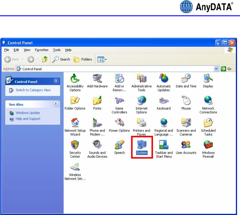Viewport: 240px width, 215px height.
Task: Maximize the Control Panel window
Action: pos(225,43)
